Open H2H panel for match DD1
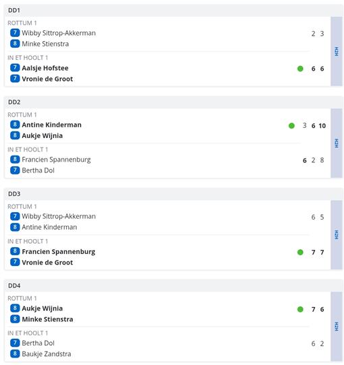 (337, 51)
